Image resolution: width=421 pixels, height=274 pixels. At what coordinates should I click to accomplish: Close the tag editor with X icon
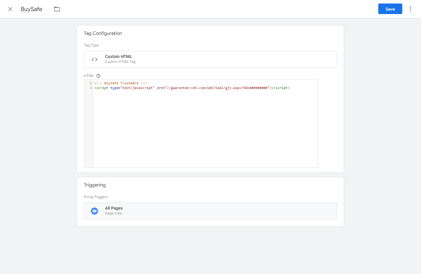coord(10,9)
